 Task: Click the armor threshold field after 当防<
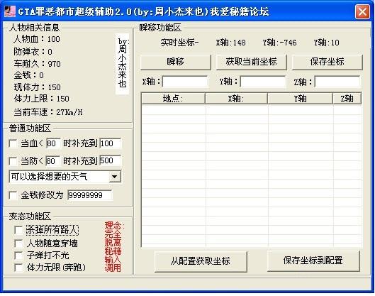pos(53,160)
